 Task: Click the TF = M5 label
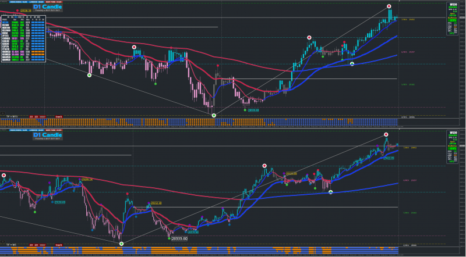pyautogui.click(x=11, y=245)
